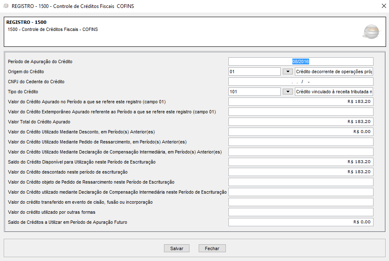Click Saldo de Créditos a Utilizar Futuro field
Viewport: 389px width, 261px height.
(x=301, y=222)
